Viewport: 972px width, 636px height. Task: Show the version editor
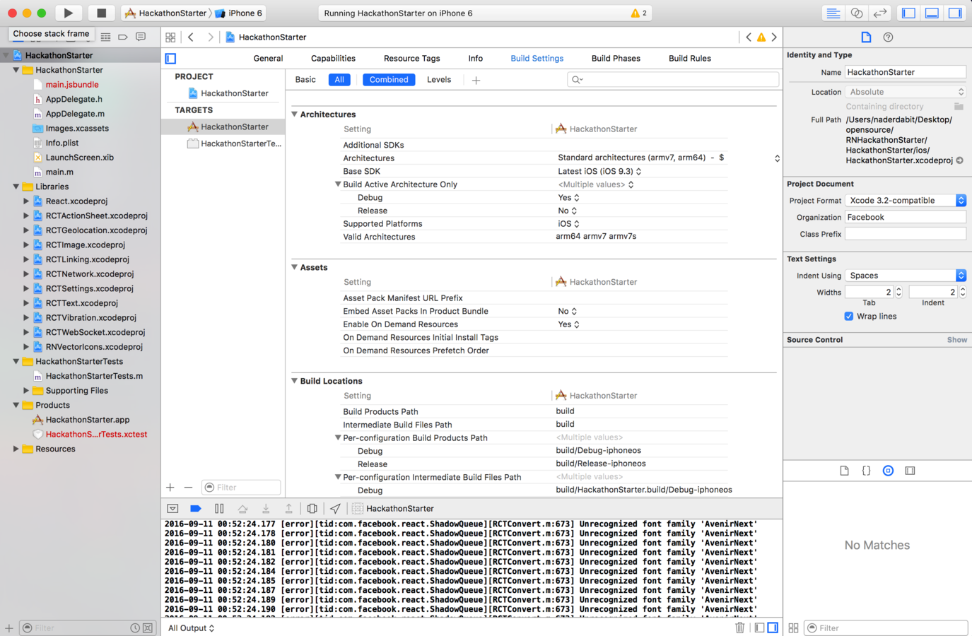click(880, 13)
